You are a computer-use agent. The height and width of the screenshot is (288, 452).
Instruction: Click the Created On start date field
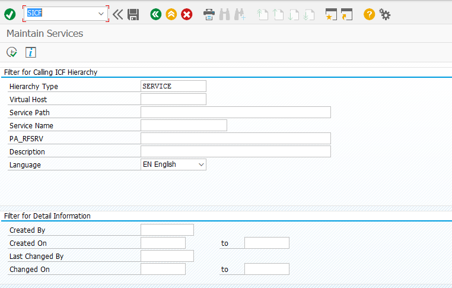click(163, 243)
